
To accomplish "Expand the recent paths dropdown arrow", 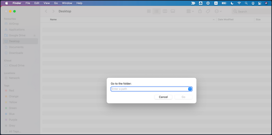I will coord(190,89).
